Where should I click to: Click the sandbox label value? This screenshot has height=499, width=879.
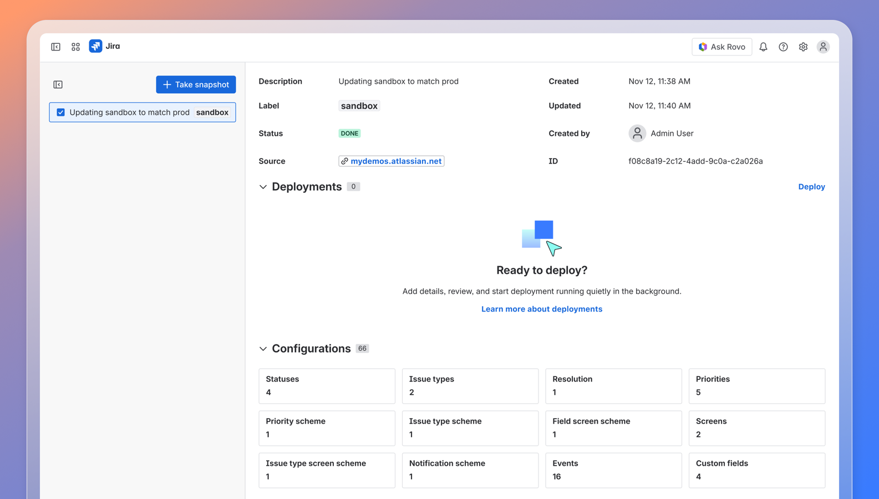(x=359, y=106)
